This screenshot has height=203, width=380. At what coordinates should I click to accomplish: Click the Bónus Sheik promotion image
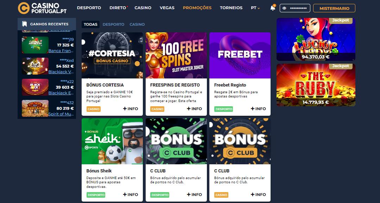tap(112, 141)
